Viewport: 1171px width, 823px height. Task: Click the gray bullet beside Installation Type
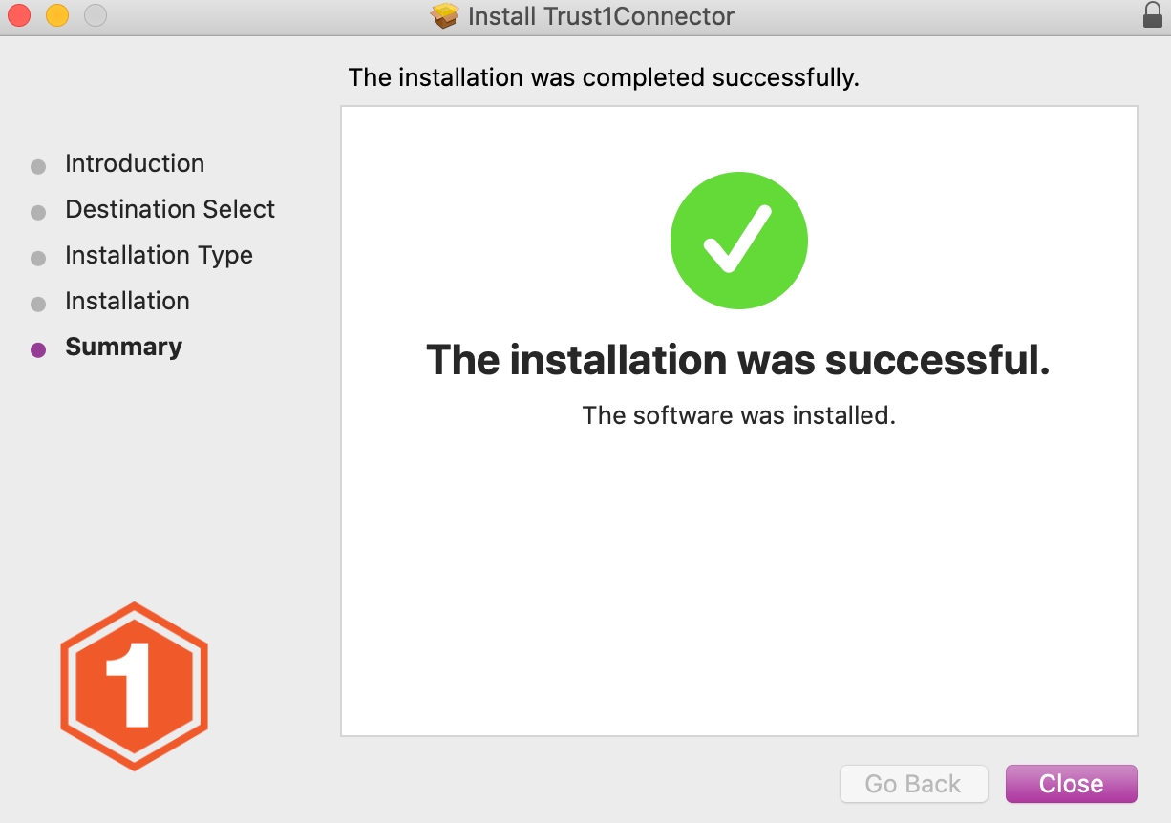pos(38,258)
